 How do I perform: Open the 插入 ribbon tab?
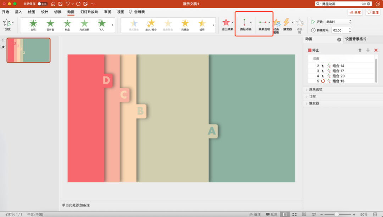pos(18,12)
